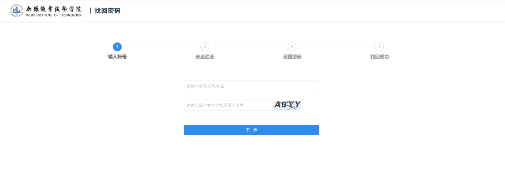Click the Wuxi Institute round emblem logo
The width and height of the screenshot is (505, 192).
click(x=17, y=11)
